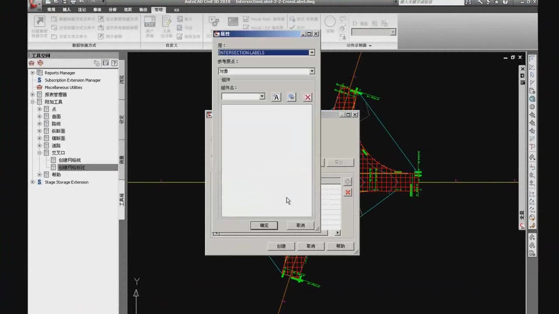Click Subscription Extension Manager in the tree
Screen dimensions: 559x314
(x=72, y=80)
